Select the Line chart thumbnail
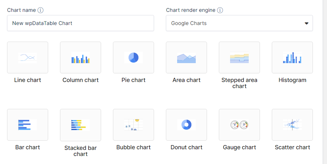The height and width of the screenshot is (164, 327). 28,57
